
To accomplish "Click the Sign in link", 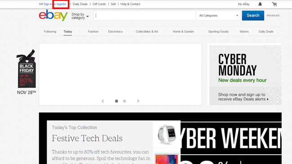I will [x=48, y=4].
